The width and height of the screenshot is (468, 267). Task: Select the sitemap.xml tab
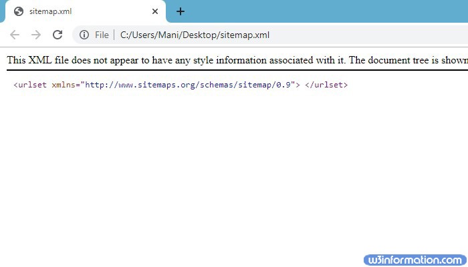tap(86, 11)
